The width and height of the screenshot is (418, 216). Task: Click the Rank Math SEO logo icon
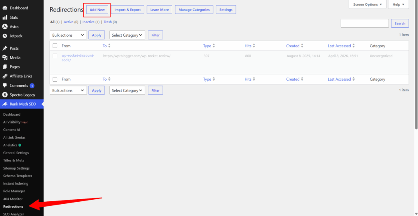pyautogui.click(x=5, y=104)
